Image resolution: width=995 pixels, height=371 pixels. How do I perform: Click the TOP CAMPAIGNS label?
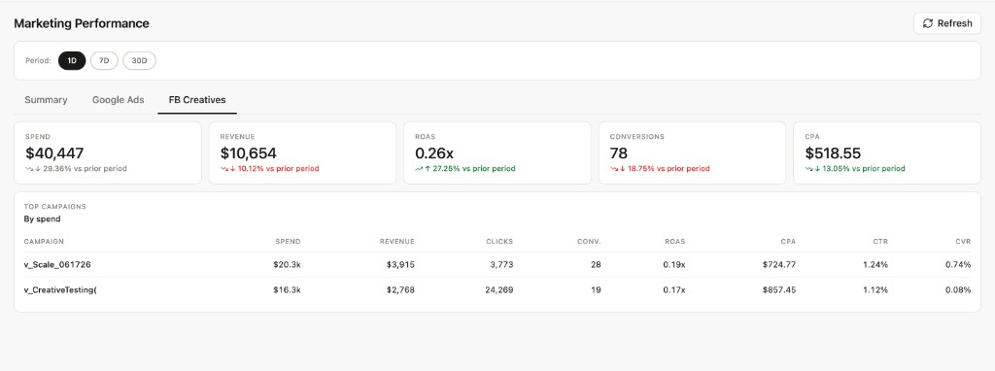[x=55, y=207]
